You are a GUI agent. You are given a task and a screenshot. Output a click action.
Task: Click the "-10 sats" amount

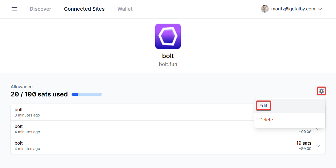coord(303,143)
